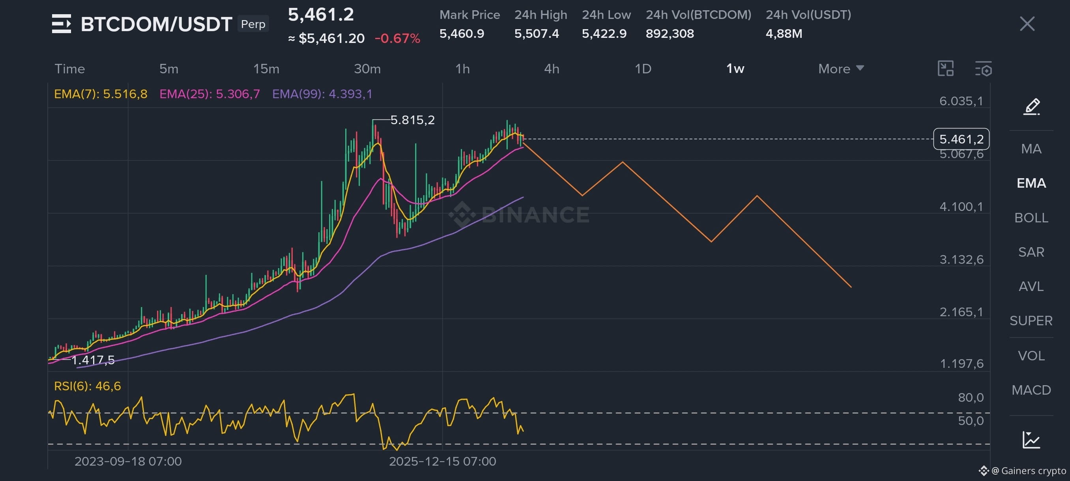Click the 6.035,1 price axis label

coord(962,101)
